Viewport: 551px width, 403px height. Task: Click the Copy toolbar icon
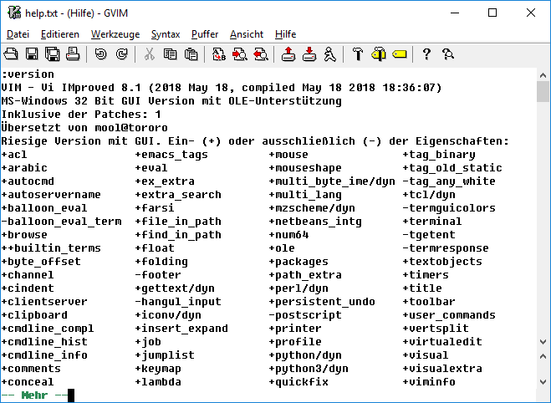click(170, 54)
